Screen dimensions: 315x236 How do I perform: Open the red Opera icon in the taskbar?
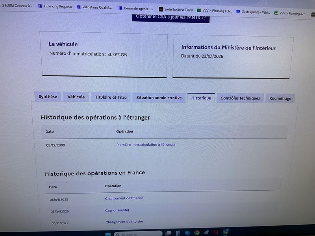point(216,232)
